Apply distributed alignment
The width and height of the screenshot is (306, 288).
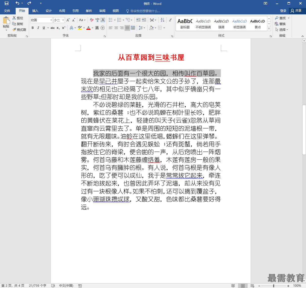[133, 28]
